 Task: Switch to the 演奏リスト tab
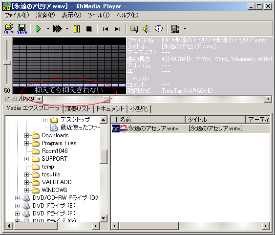(78, 109)
